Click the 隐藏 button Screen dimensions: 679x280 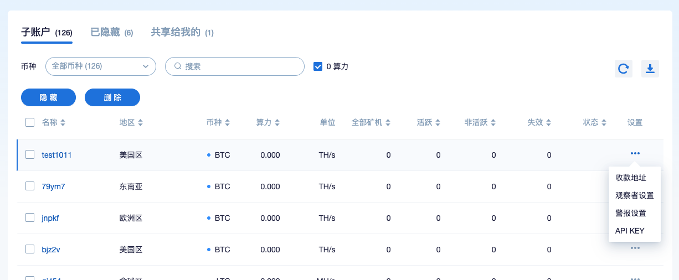[x=48, y=97]
